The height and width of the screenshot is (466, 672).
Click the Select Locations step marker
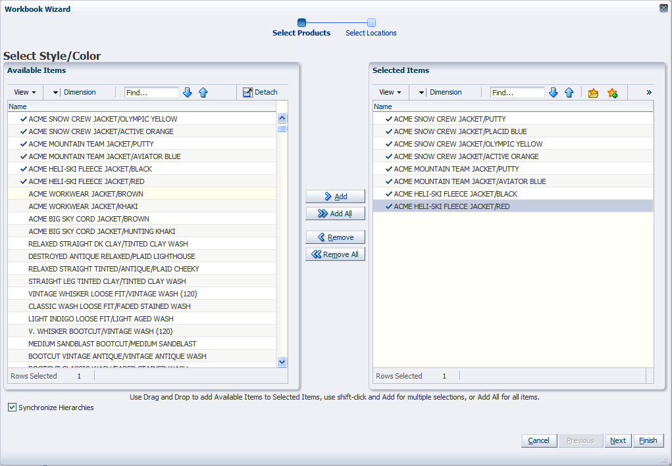[372, 23]
